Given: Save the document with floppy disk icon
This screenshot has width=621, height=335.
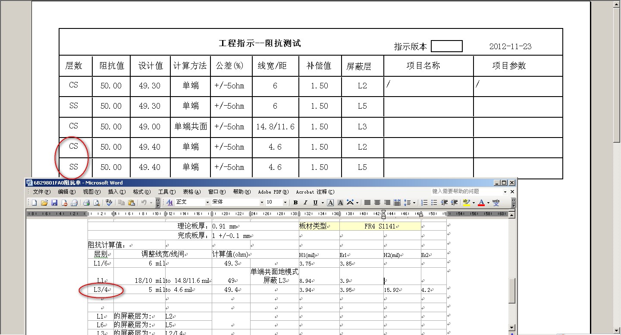Looking at the screenshot, I should point(54,202).
